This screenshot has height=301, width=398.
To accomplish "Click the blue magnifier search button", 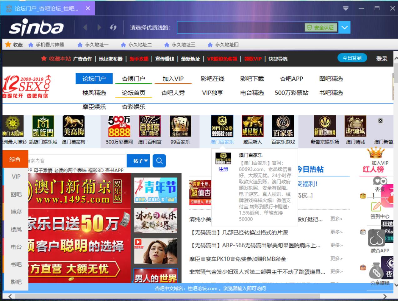I will pos(159,161).
